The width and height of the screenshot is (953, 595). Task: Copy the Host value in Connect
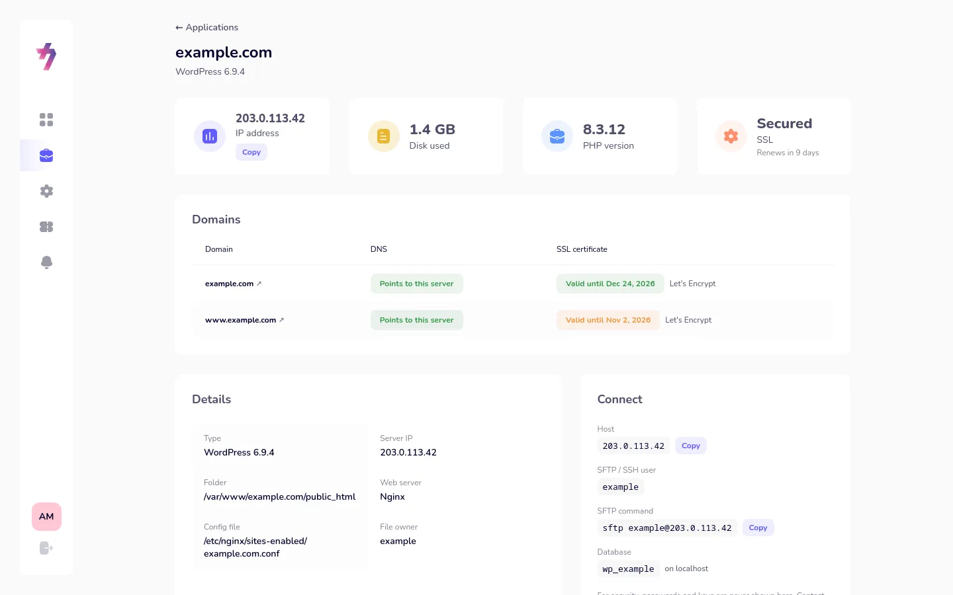[x=691, y=446]
